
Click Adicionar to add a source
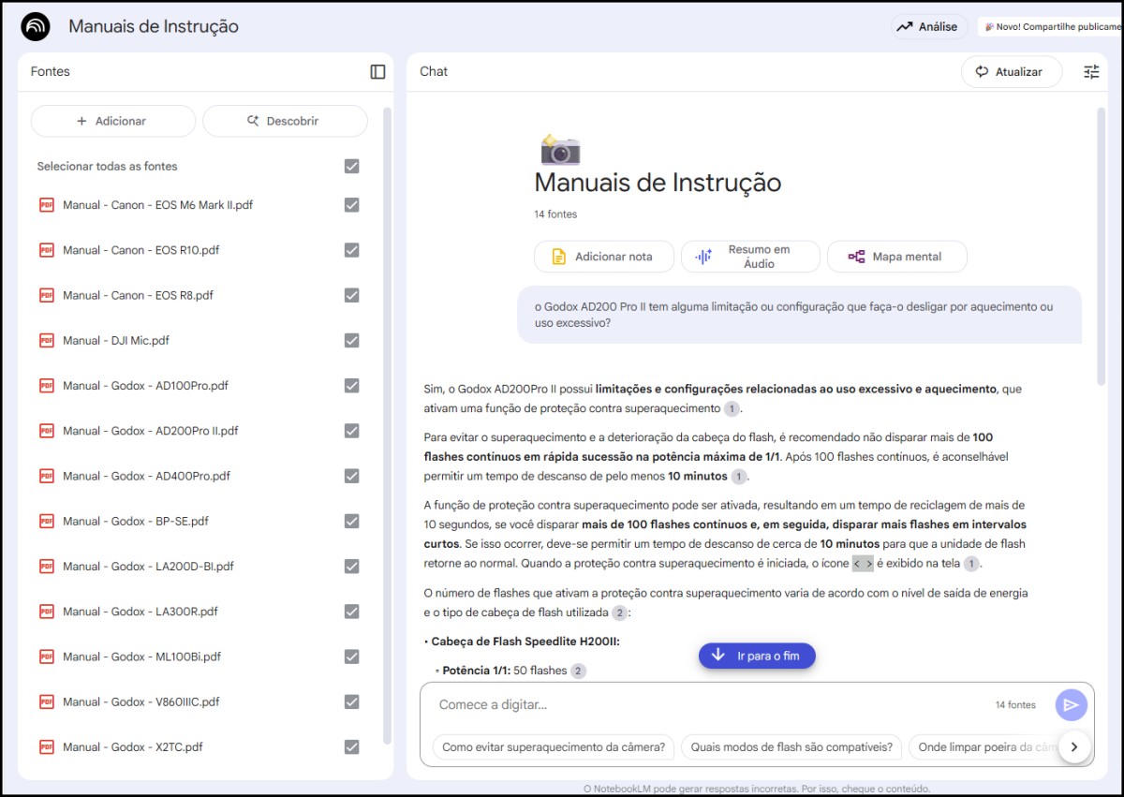click(x=112, y=121)
